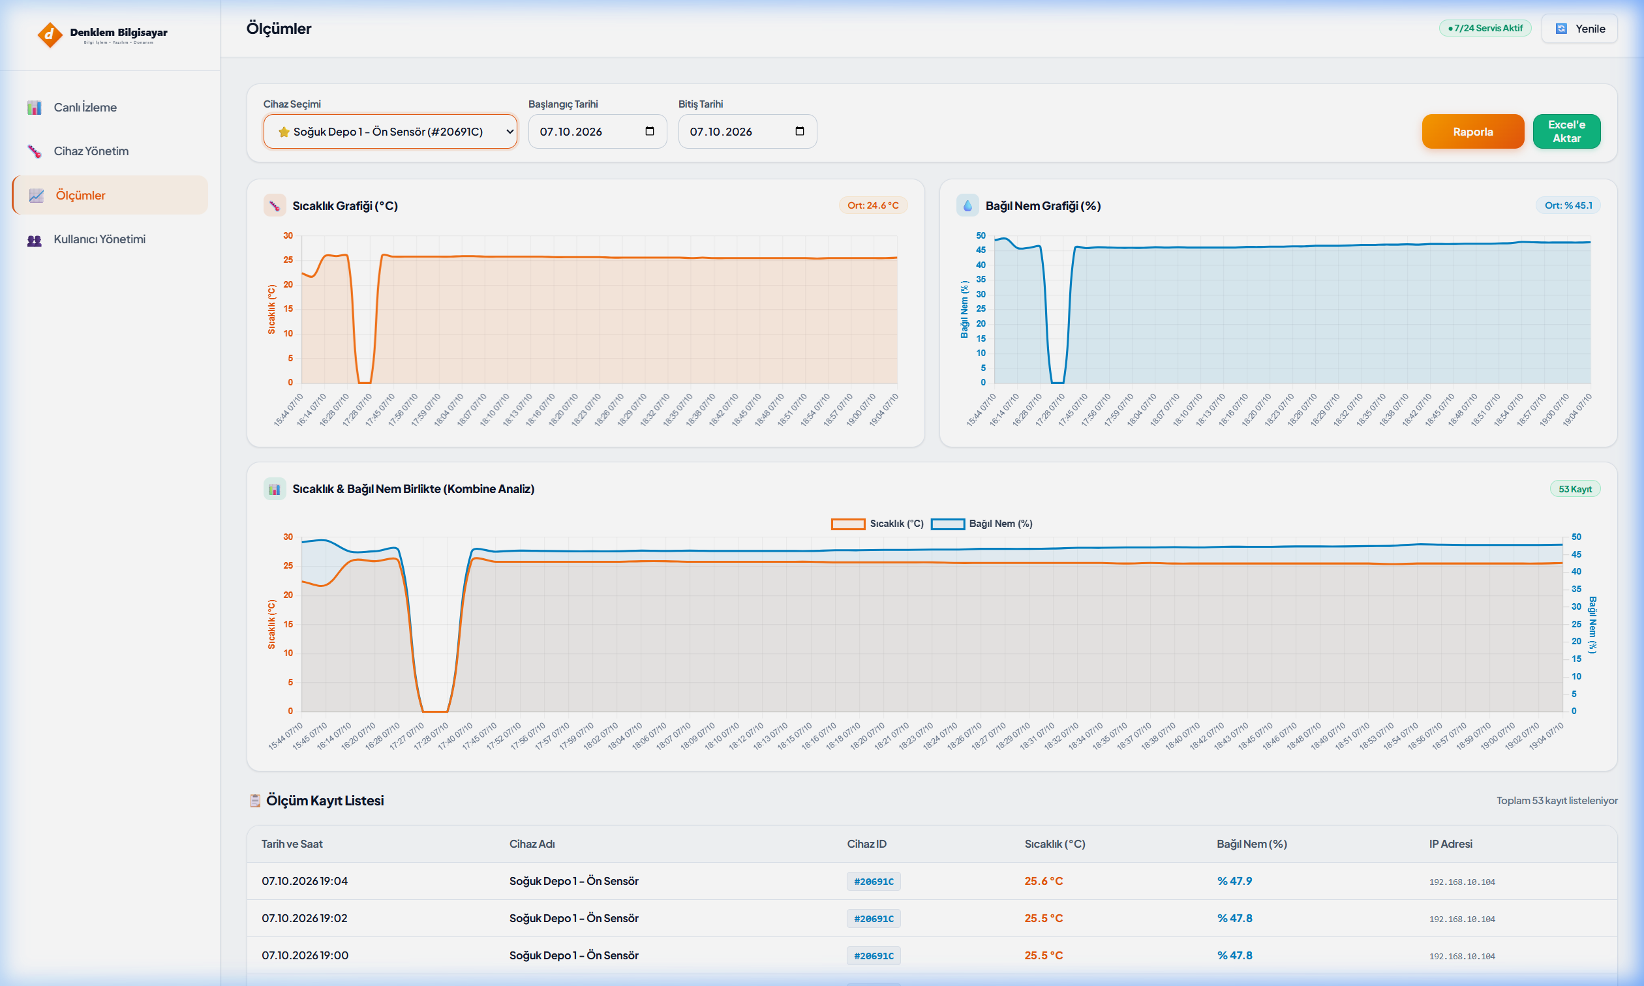Click the Bitiş Tarihi date field
Screen dimensions: 1644x986
point(748,132)
